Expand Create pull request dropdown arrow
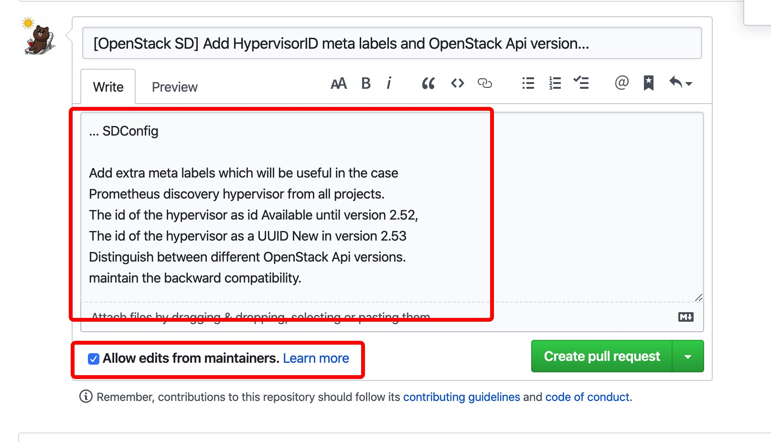Viewport: 771px width, 442px height. 688,357
